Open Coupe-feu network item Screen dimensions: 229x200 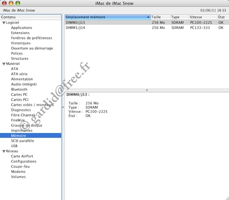pyautogui.click(x=20, y=167)
